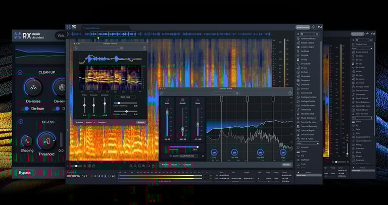
Task: Click the overview waveform above the spectrogram
Action: [x=171, y=34]
